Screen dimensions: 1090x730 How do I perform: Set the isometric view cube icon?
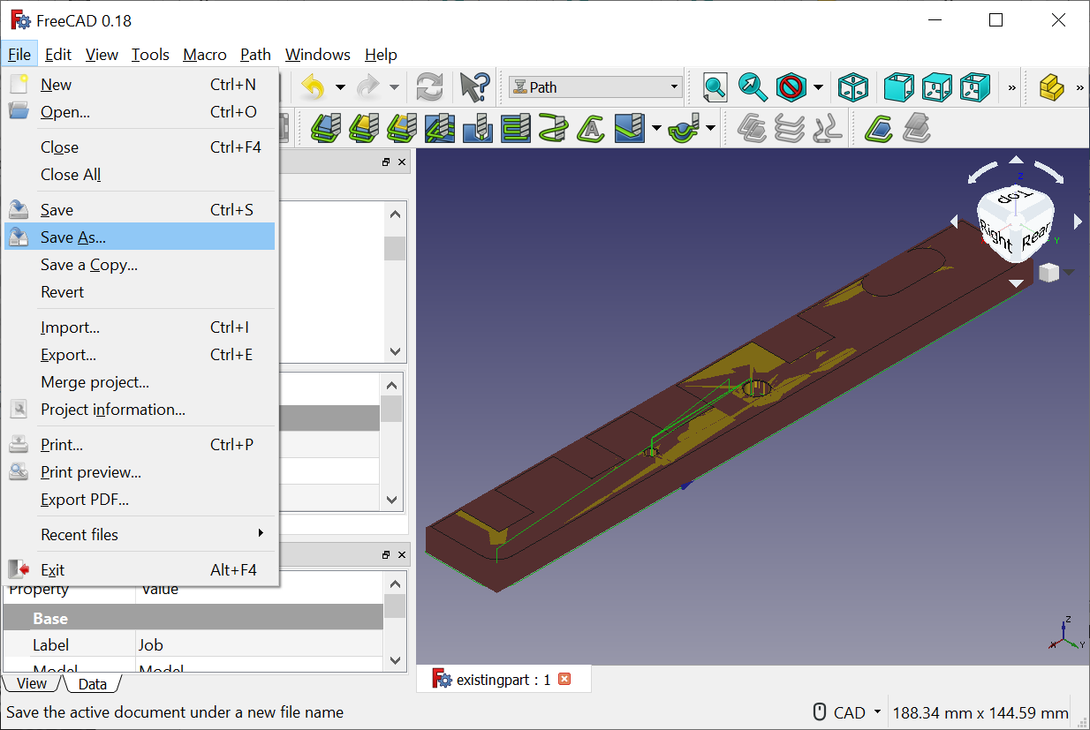[853, 87]
